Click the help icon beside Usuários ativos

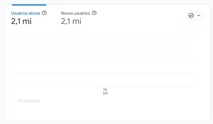44,13
